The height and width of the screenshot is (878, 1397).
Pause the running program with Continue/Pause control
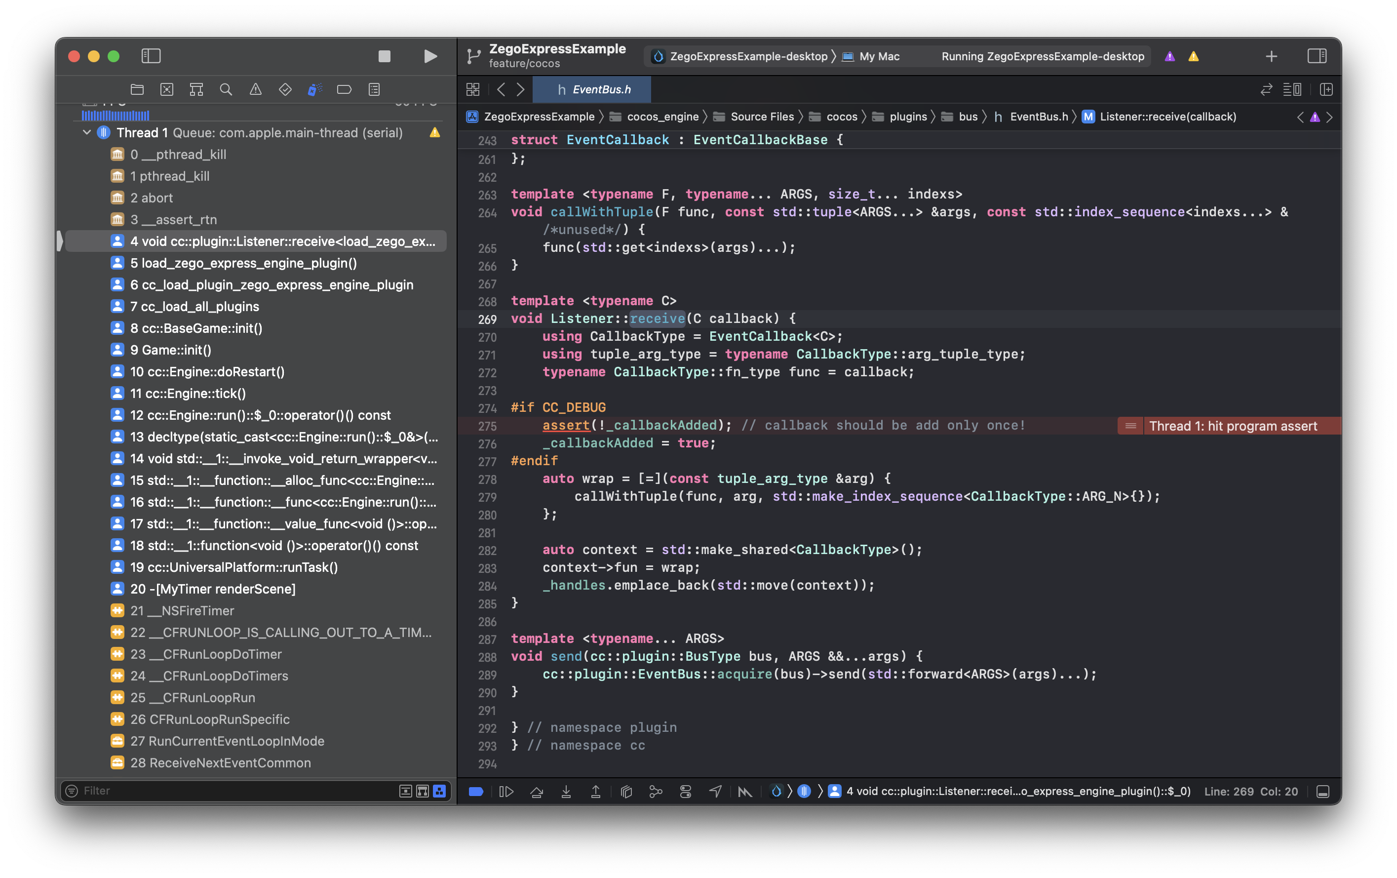point(506,791)
